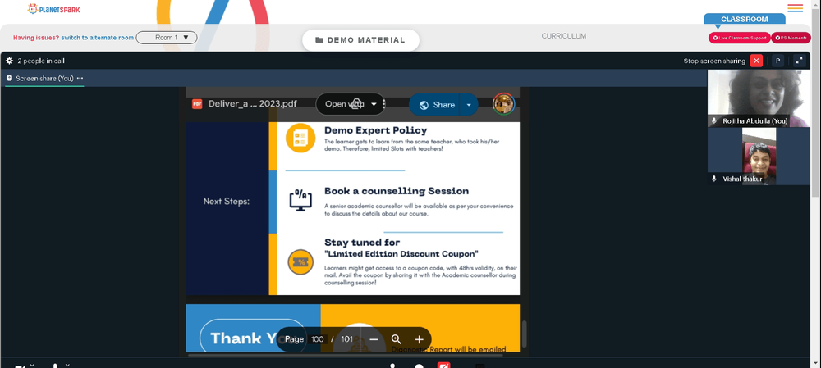Click the PDF horizontal scrollbar
This screenshot has width=821, height=368.
click(x=346, y=355)
